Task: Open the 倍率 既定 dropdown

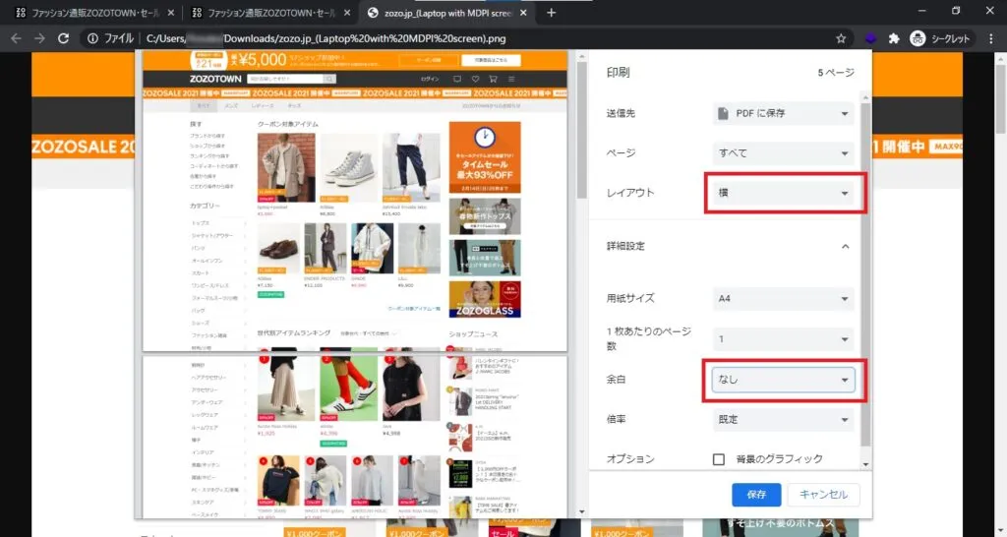Action: (784, 419)
